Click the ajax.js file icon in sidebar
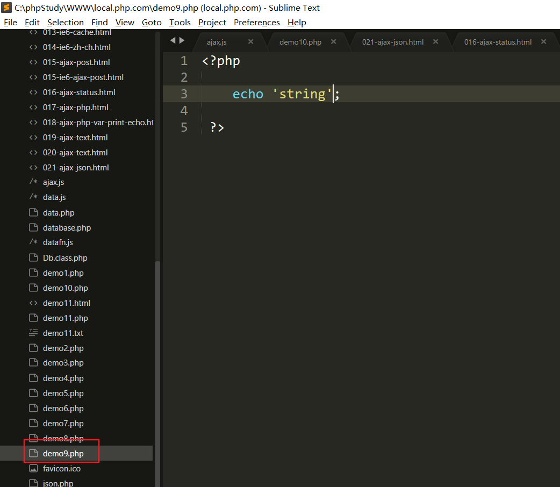The image size is (560, 487). click(33, 183)
